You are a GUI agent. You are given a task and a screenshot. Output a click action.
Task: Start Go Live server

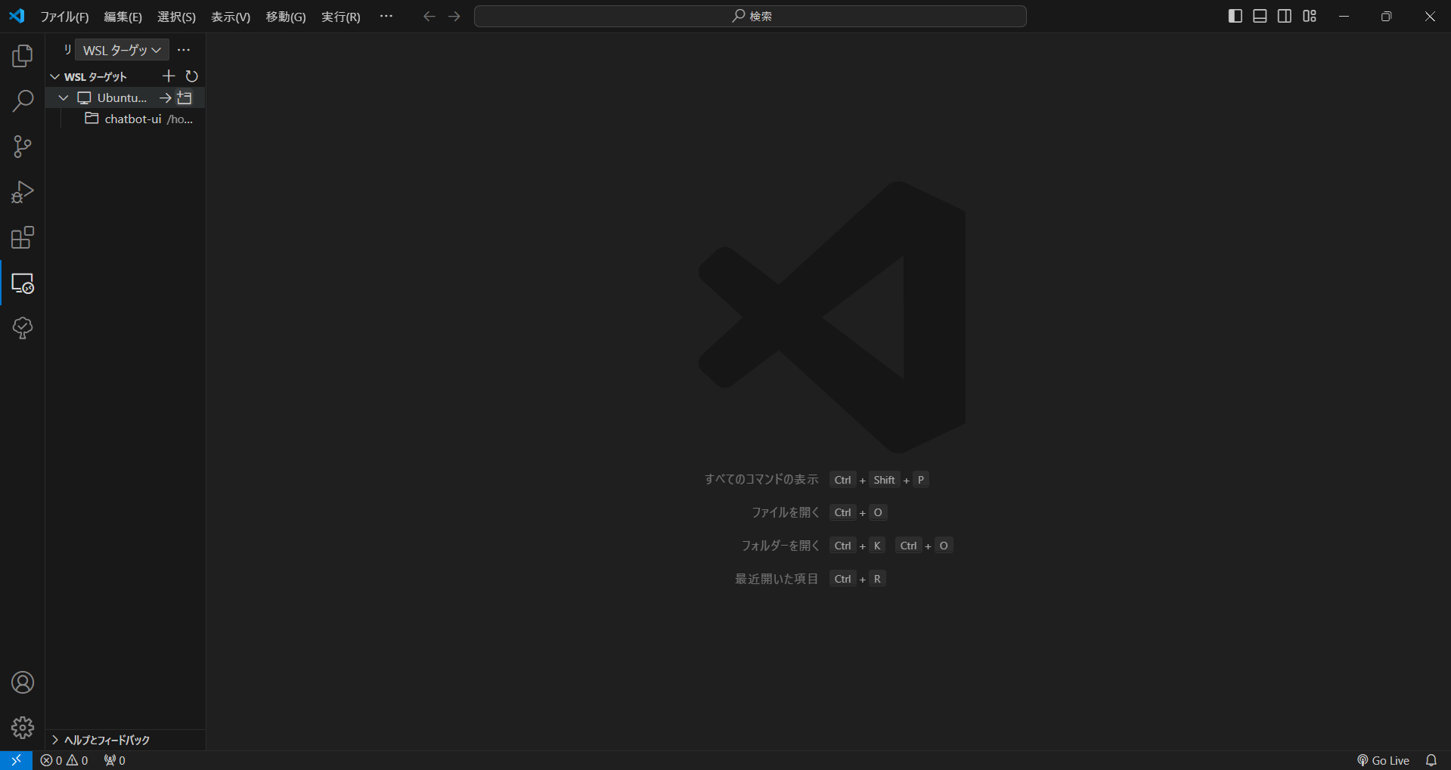1383,760
